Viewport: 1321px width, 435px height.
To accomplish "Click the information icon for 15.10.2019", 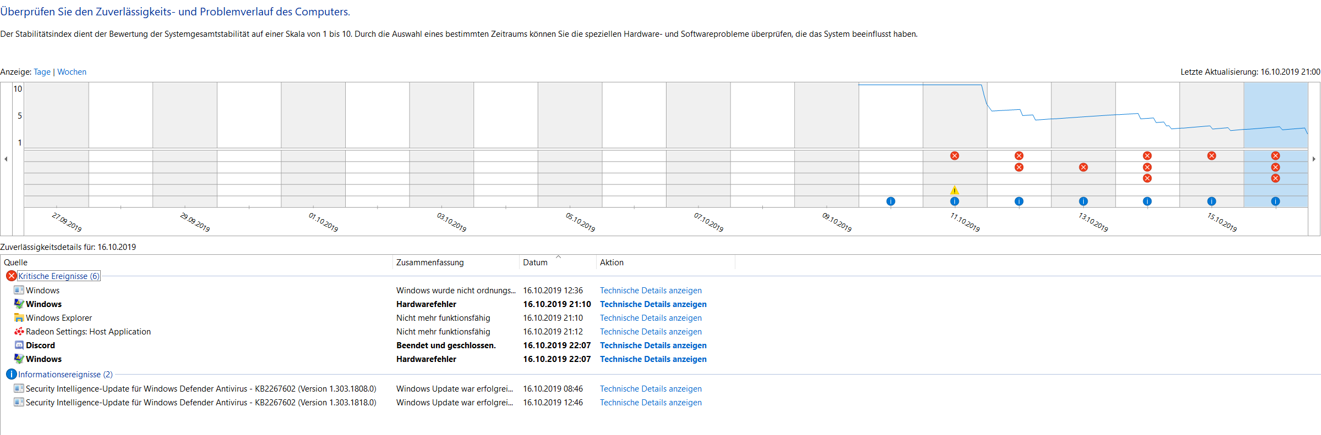I will tap(1211, 202).
